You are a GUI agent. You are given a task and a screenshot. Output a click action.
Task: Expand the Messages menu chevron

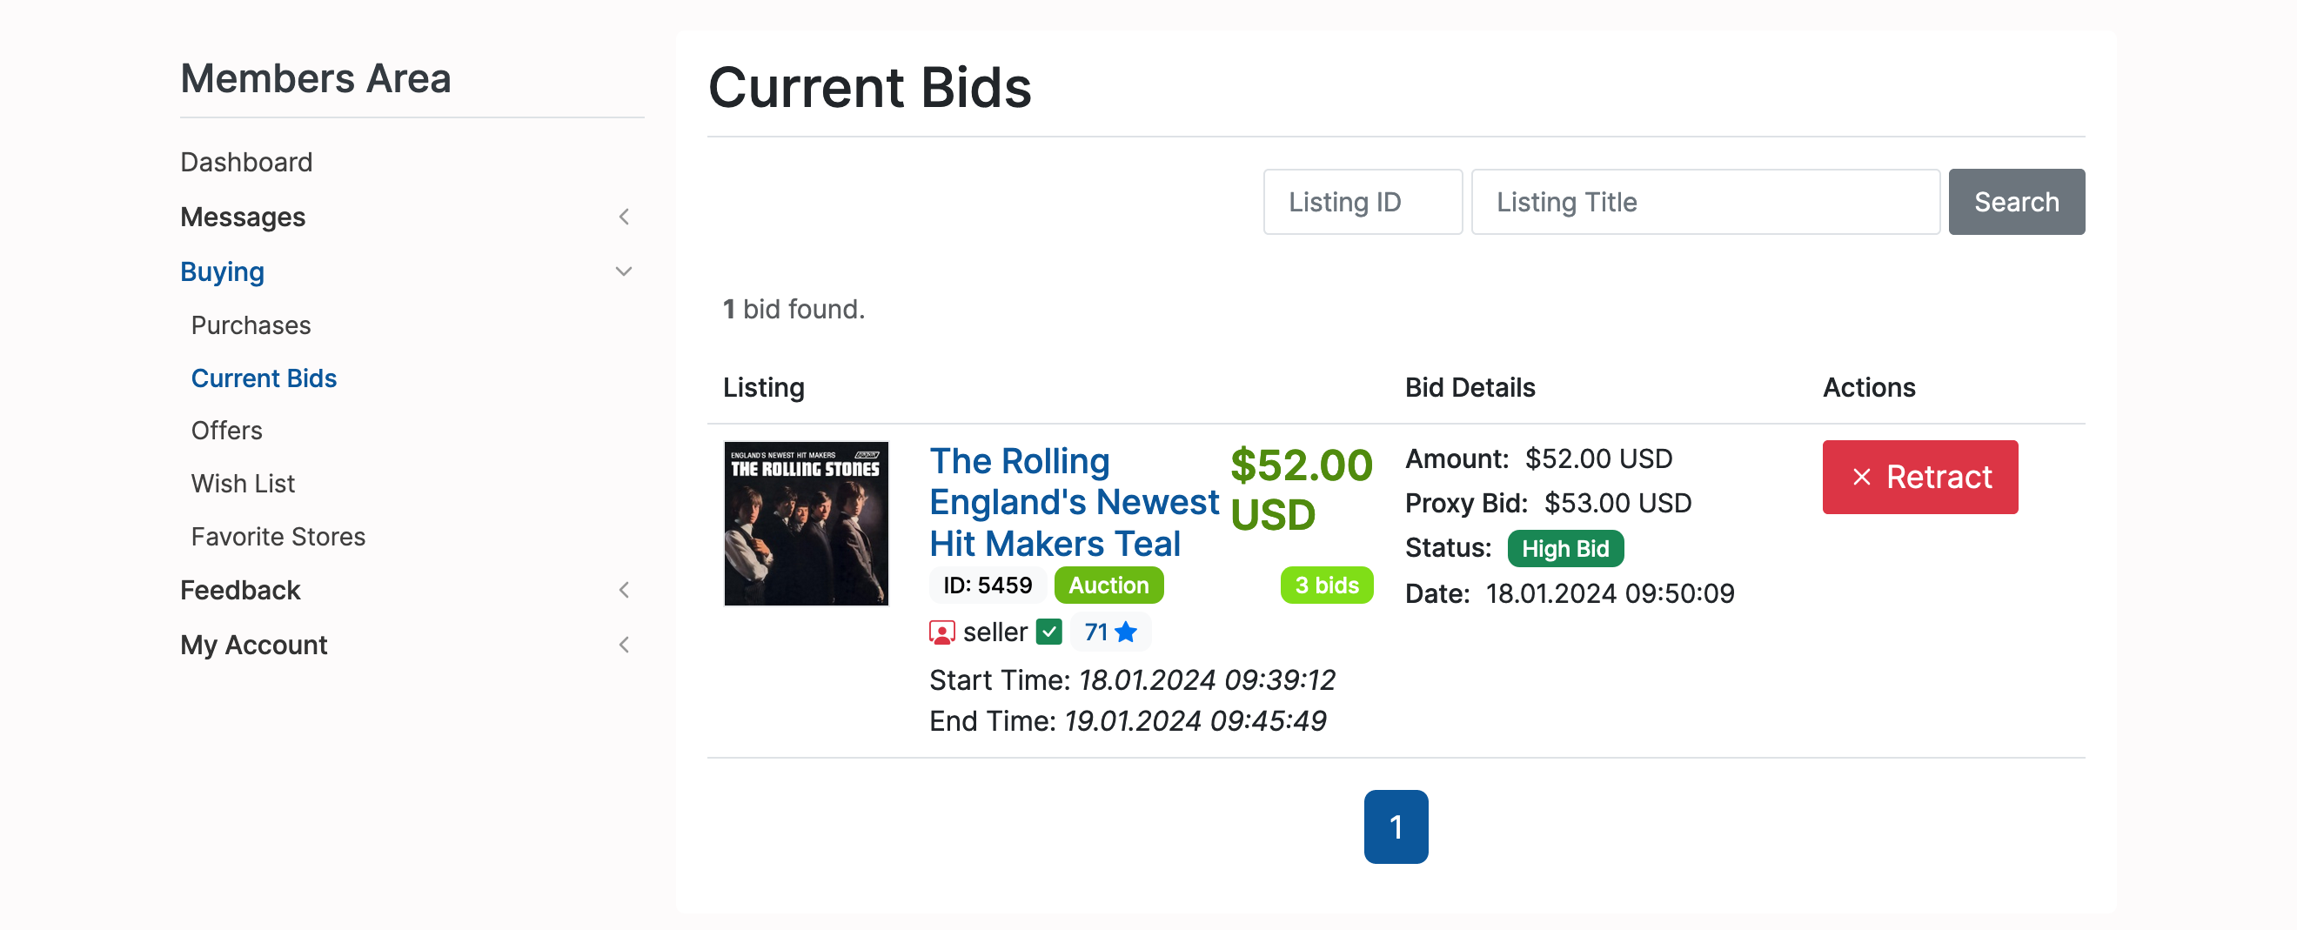[624, 217]
